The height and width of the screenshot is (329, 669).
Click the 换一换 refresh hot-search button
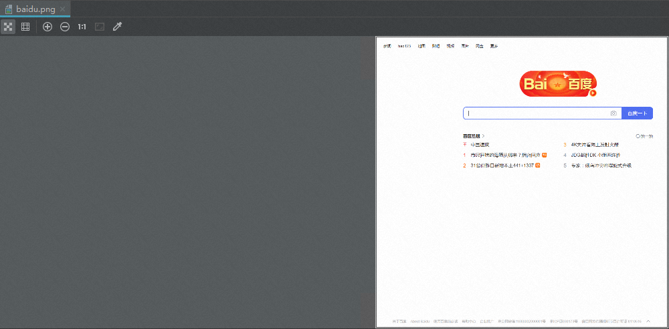coord(644,136)
